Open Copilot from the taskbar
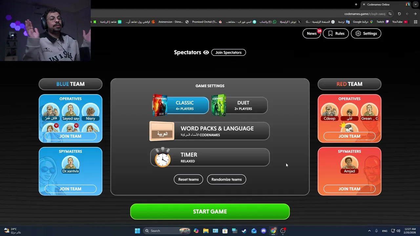420x236 pixels. point(196,231)
